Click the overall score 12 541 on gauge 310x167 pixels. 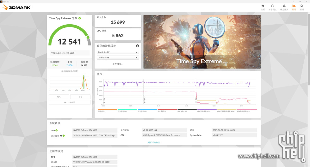(x=69, y=42)
